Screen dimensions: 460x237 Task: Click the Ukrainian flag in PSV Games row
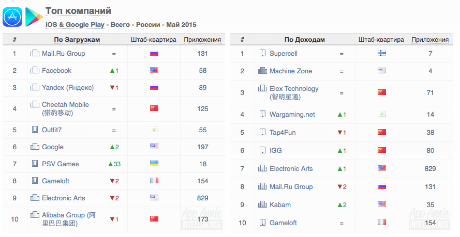154,164
